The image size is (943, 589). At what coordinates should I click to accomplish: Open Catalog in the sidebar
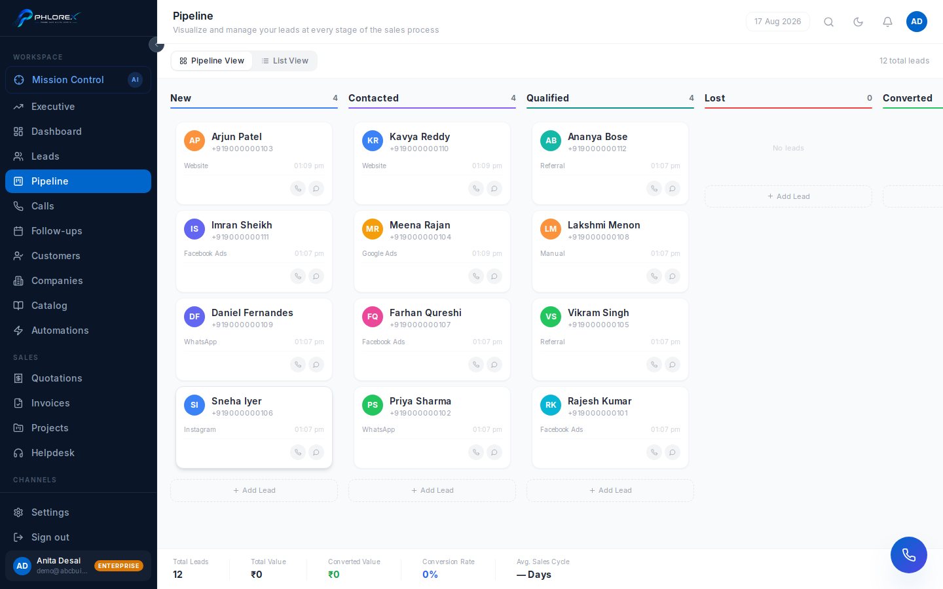tap(78, 306)
